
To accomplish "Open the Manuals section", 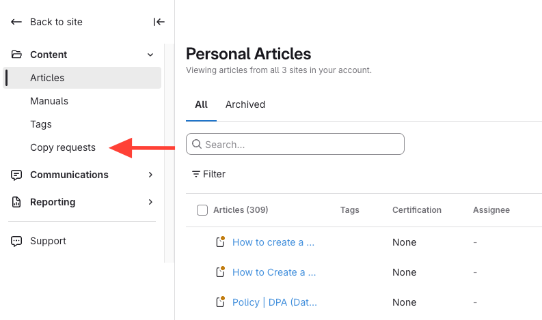I will click(x=49, y=101).
